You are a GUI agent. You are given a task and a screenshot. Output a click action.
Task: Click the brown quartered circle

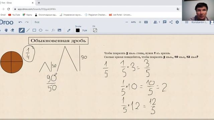[x=11, y=62]
